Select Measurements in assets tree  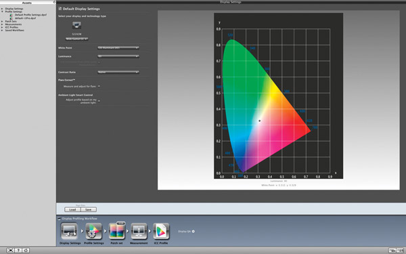[14, 24]
